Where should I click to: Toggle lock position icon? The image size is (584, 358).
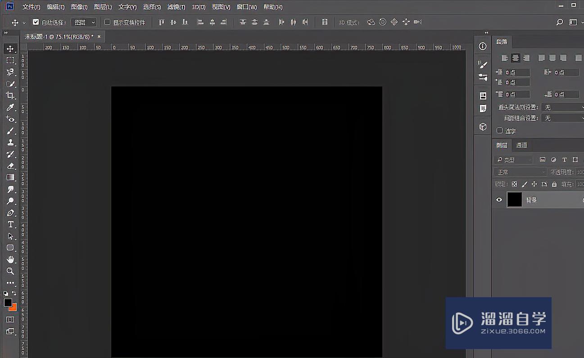point(534,184)
